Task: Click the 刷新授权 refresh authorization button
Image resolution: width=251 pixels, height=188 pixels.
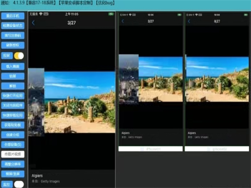Action: click(13, 45)
